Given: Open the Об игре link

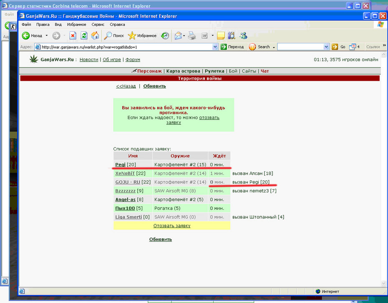Looking at the screenshot, I should (x=111, y=60).
